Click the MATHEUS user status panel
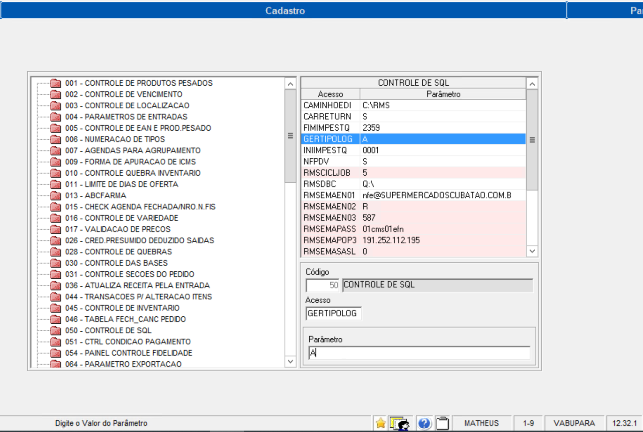Viewport: 643px width, 432px height. click(x=481, y=423)
